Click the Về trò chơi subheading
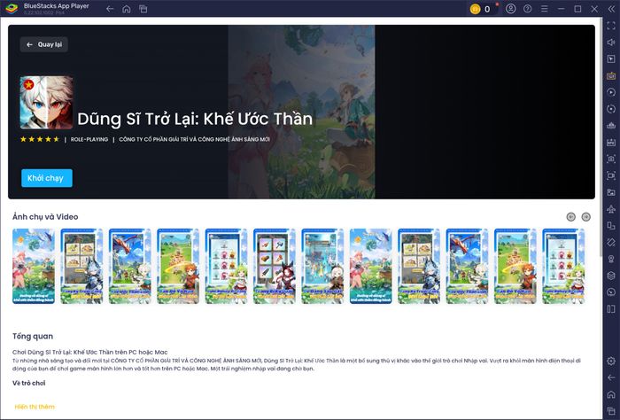This screenshot has height=420, width=620. click(29, 383)
